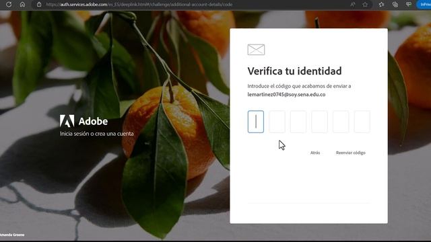Viewport: 431px width, 242px height.
Task: Click the auth.services.adobe.com URL in address bar
Action: click(139, 5)
